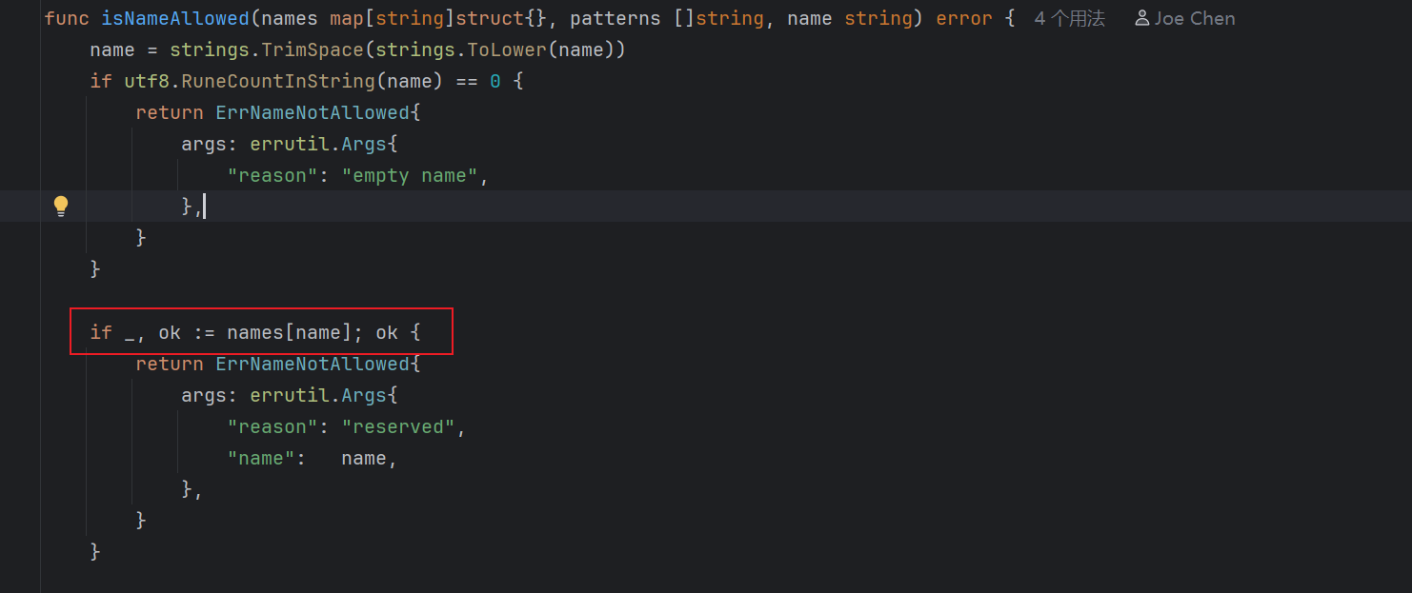The image size is (1412, 593).
Task: Place cursor after the closing brace comma
Action: point(205,207)
